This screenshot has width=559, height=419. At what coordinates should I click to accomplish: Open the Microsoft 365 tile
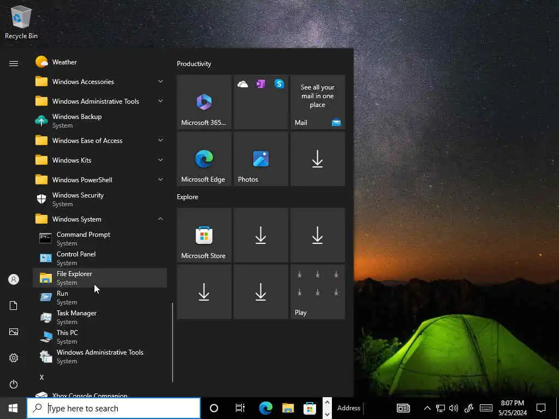point(204,102)
